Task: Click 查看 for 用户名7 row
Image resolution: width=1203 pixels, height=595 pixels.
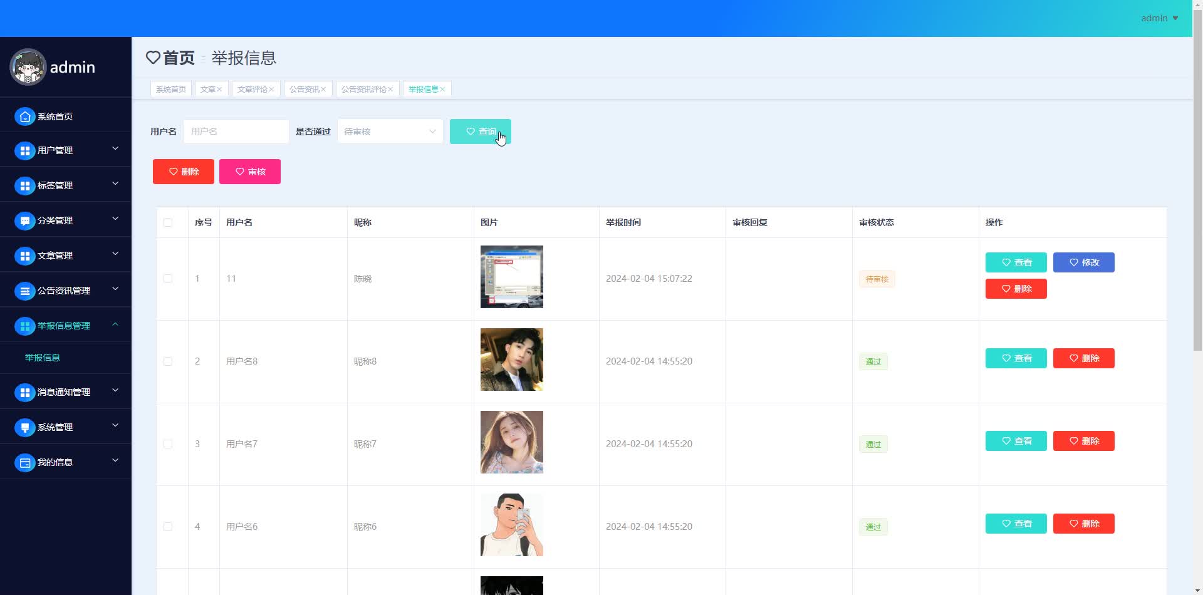Action: [1016, 441]
